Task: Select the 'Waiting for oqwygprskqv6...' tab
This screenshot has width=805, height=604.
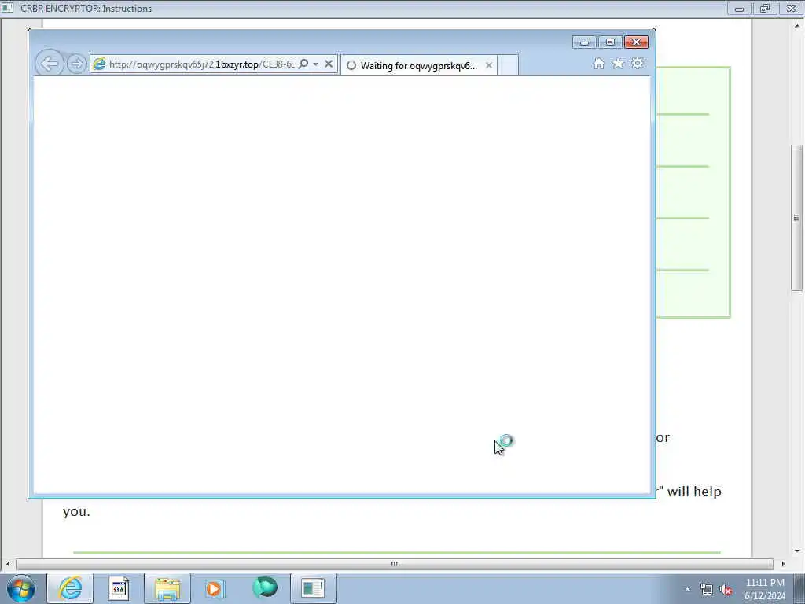Action: click(x=418, y=66)
